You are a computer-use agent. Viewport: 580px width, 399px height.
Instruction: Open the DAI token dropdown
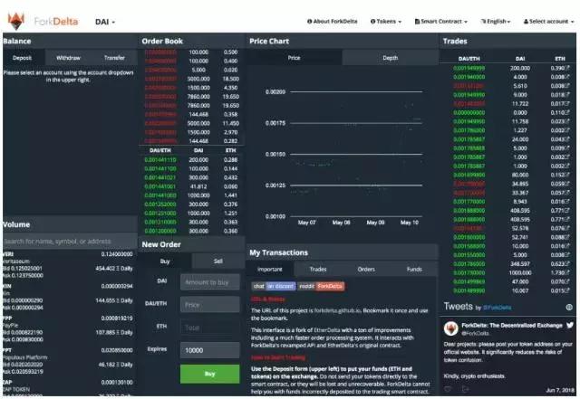tap(105, 22)
